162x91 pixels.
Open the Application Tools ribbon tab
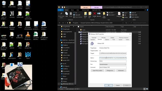[x=96, y=10]
